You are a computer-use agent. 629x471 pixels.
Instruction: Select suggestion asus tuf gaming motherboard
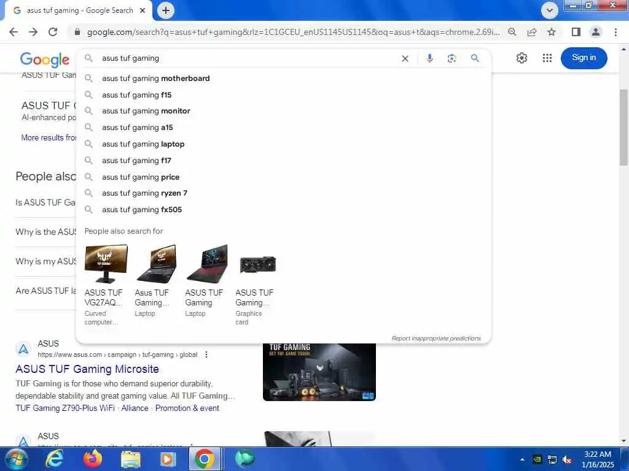pyautogui.click(x=283, y=78)
